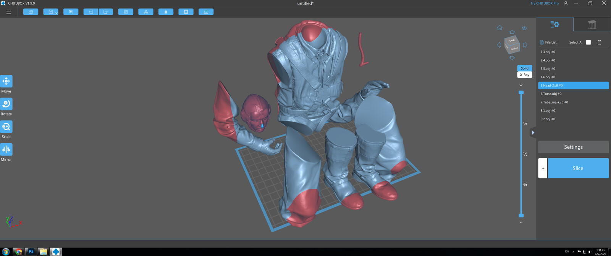Open File Explorer from the taskbar
This screenshot has width=611, height=256.
coord(44,251)
